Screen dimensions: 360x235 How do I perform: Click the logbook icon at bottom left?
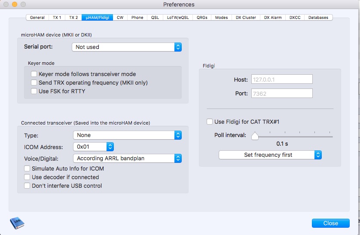coord(17,223)
